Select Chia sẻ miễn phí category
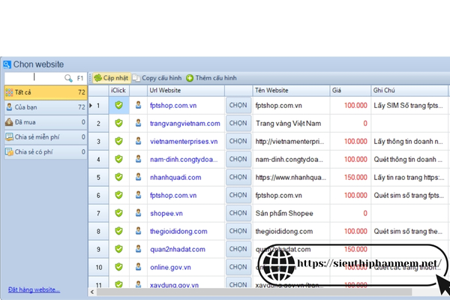This screenshot has width=450, height=300. 46,137
